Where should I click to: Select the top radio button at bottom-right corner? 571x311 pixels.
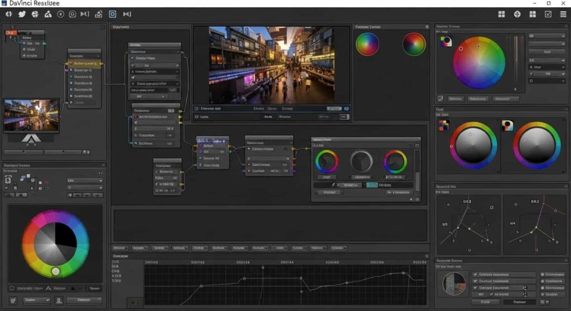click(542, 274)
